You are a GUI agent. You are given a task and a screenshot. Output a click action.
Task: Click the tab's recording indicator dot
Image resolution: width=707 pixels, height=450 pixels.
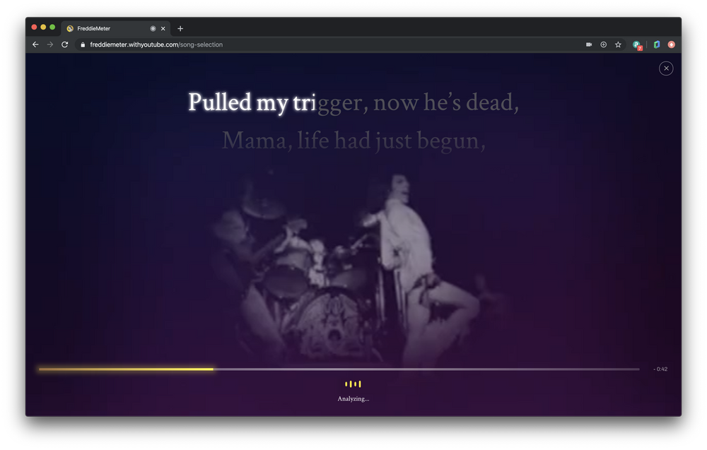[x=153, y=28]
